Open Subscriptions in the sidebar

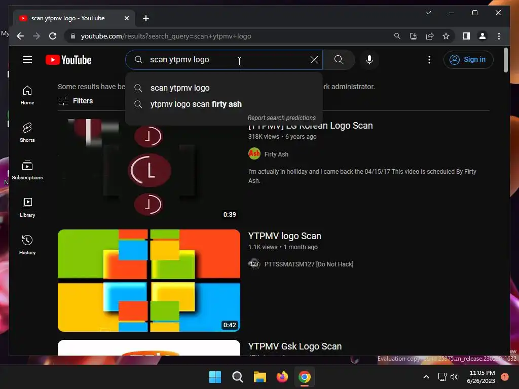(x=27, y=170)
